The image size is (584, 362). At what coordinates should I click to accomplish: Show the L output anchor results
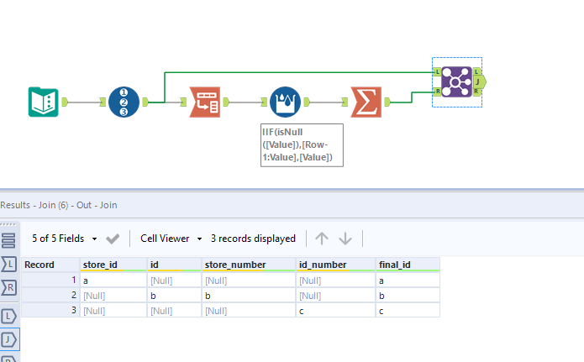tap(8, 316)
